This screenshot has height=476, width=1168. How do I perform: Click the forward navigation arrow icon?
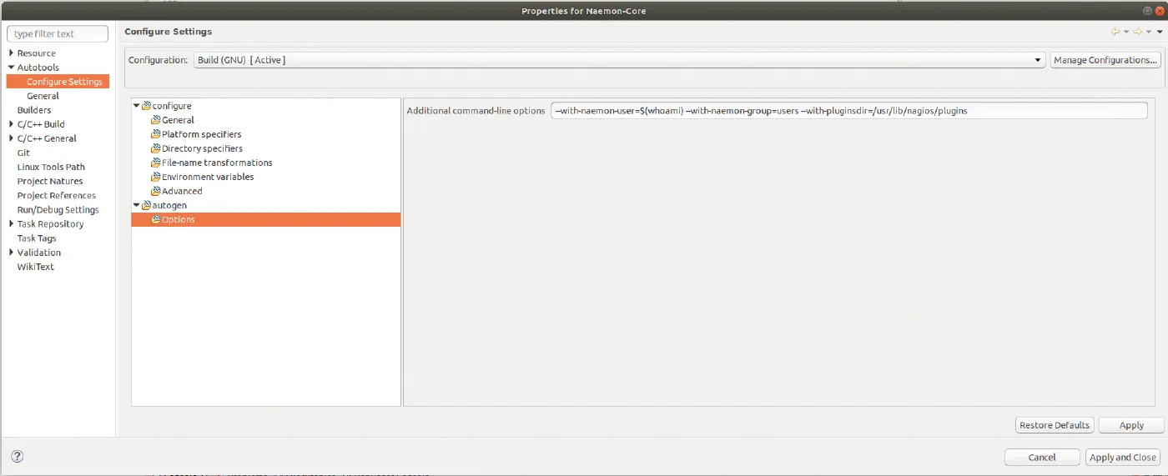click(1137, 32)
